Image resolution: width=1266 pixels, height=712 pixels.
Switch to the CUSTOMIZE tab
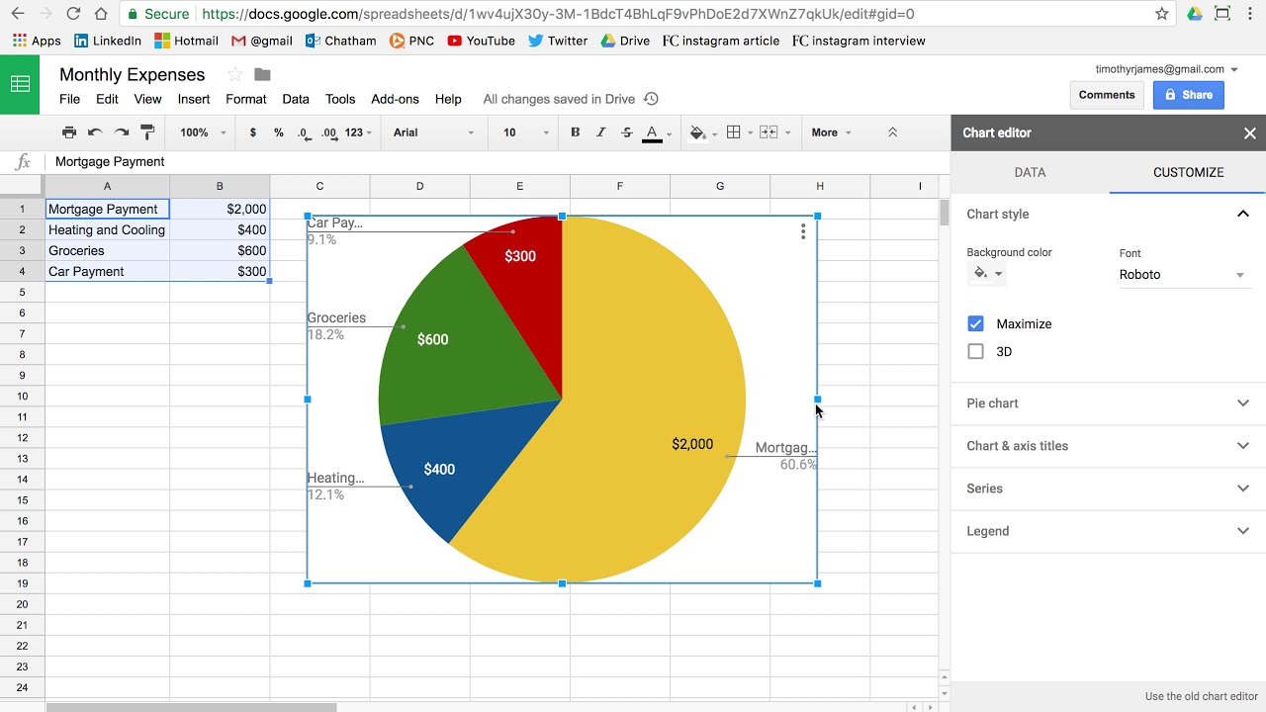pyautogui.click(x=1188, y=172)
